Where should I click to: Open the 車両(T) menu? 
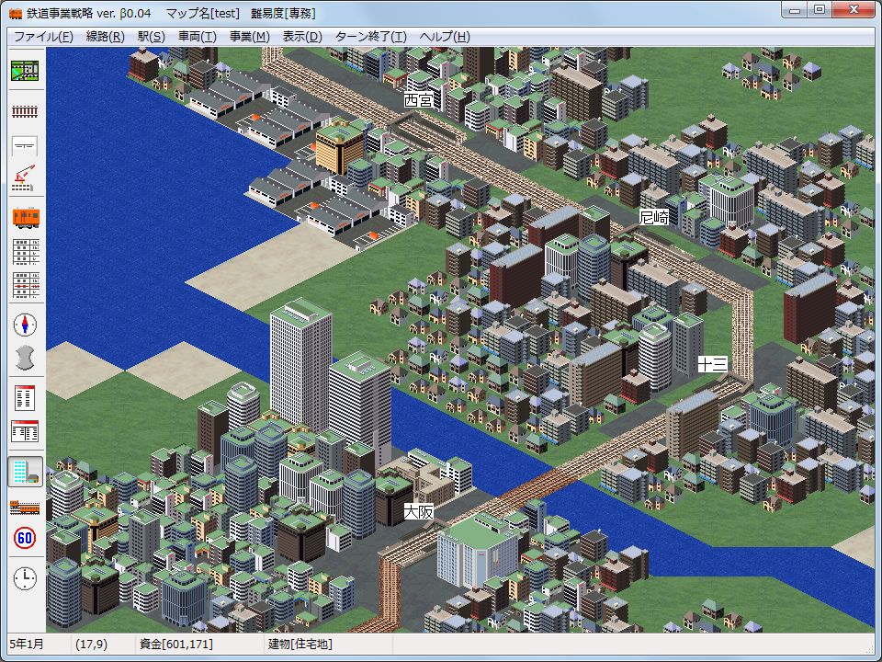(197, 37)
